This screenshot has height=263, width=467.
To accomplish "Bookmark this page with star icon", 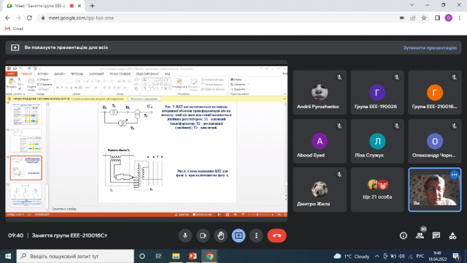I will click(x=424, y=18).
